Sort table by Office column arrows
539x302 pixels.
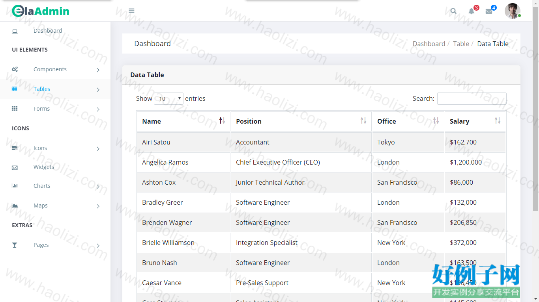(x=436, y=120)
